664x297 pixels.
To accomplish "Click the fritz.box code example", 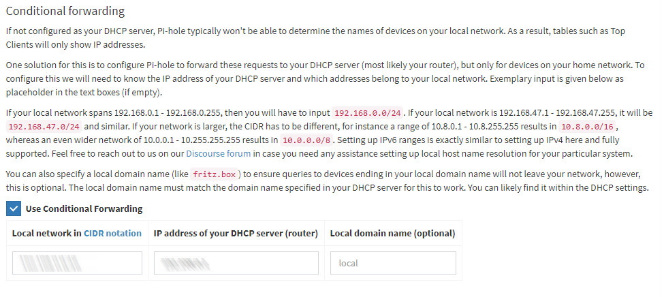I will coord(216,174).
